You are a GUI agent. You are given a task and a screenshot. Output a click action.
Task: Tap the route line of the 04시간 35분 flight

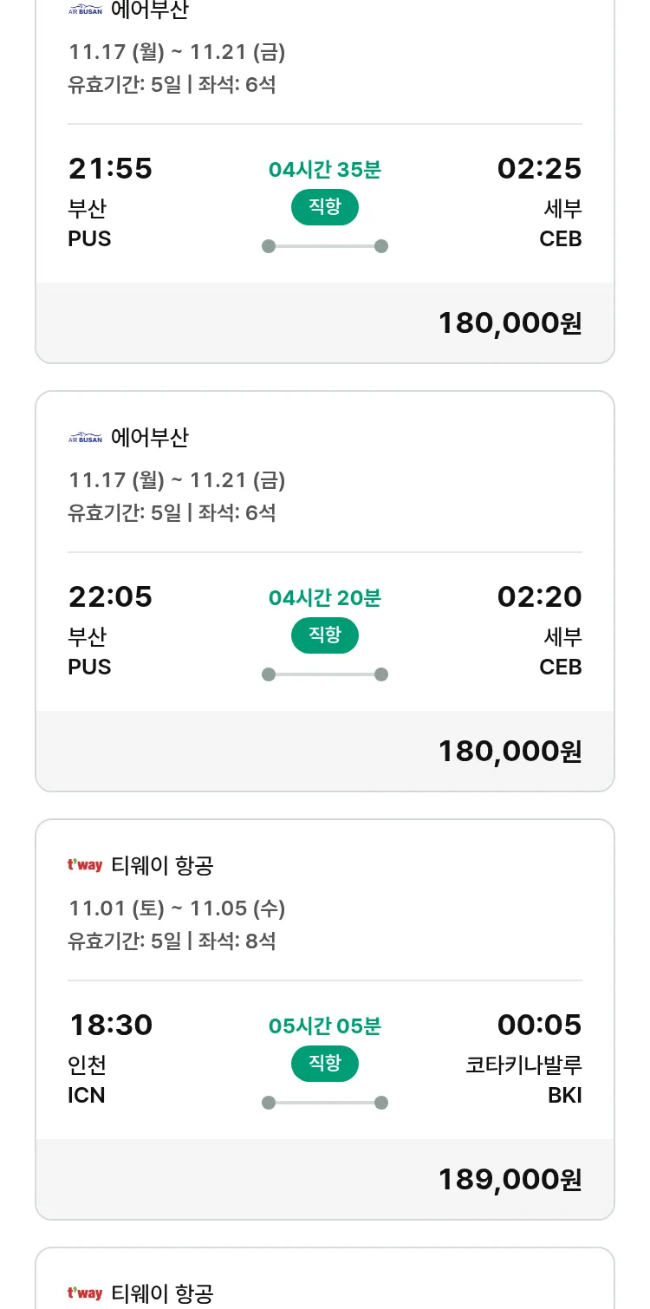tap(324, 246)
